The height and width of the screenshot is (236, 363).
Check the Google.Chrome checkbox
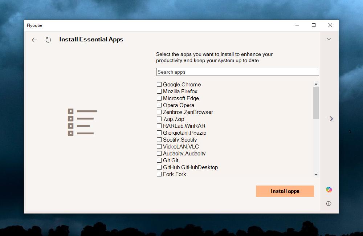(x=159, y=84)
